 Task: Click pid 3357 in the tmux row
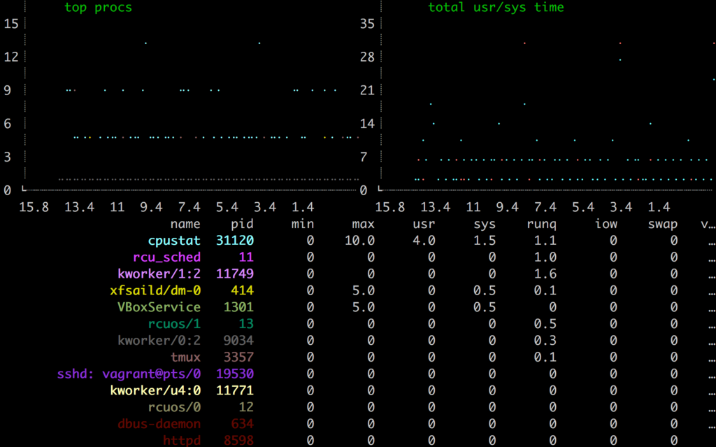click(x=238, y=357)
